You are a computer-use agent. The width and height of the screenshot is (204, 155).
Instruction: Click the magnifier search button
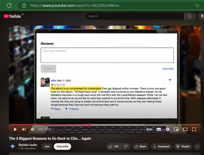point(190,16)
